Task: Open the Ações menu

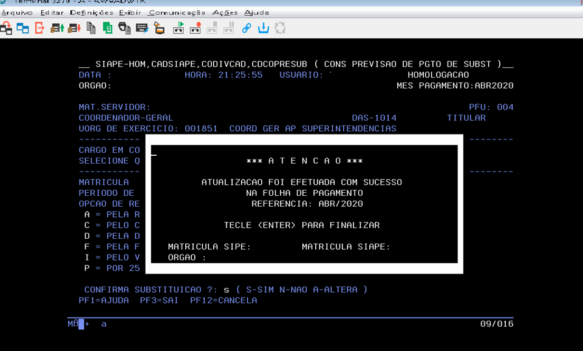Action: (225, 12)
